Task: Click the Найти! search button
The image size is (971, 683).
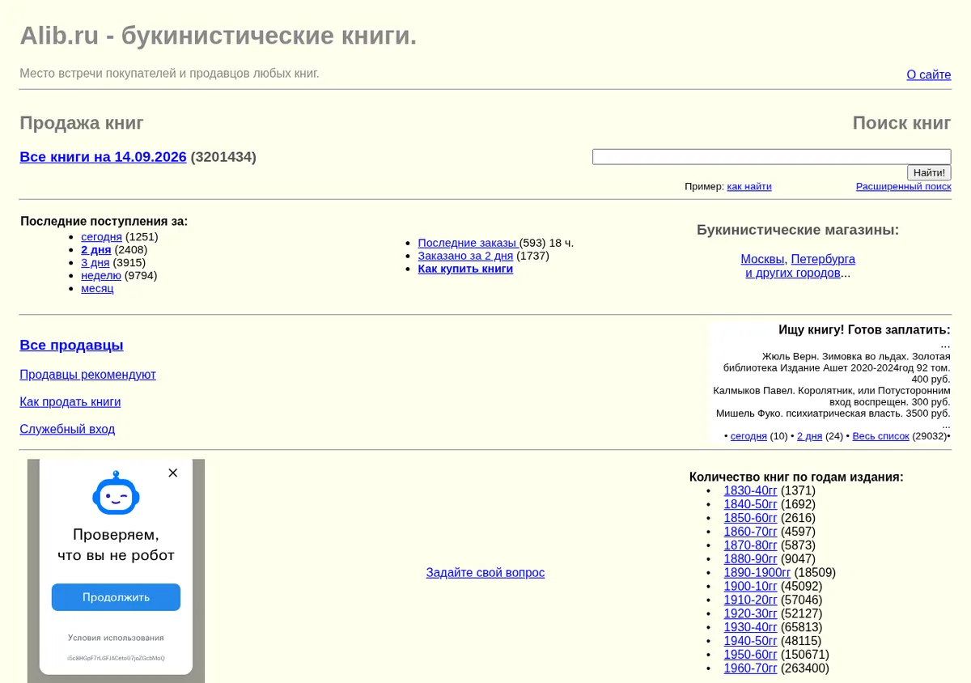Action: [x=929, y=172]
